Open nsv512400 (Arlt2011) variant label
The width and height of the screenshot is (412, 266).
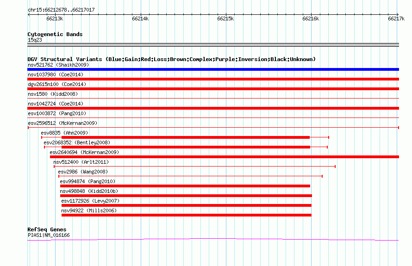coord(81,162)
